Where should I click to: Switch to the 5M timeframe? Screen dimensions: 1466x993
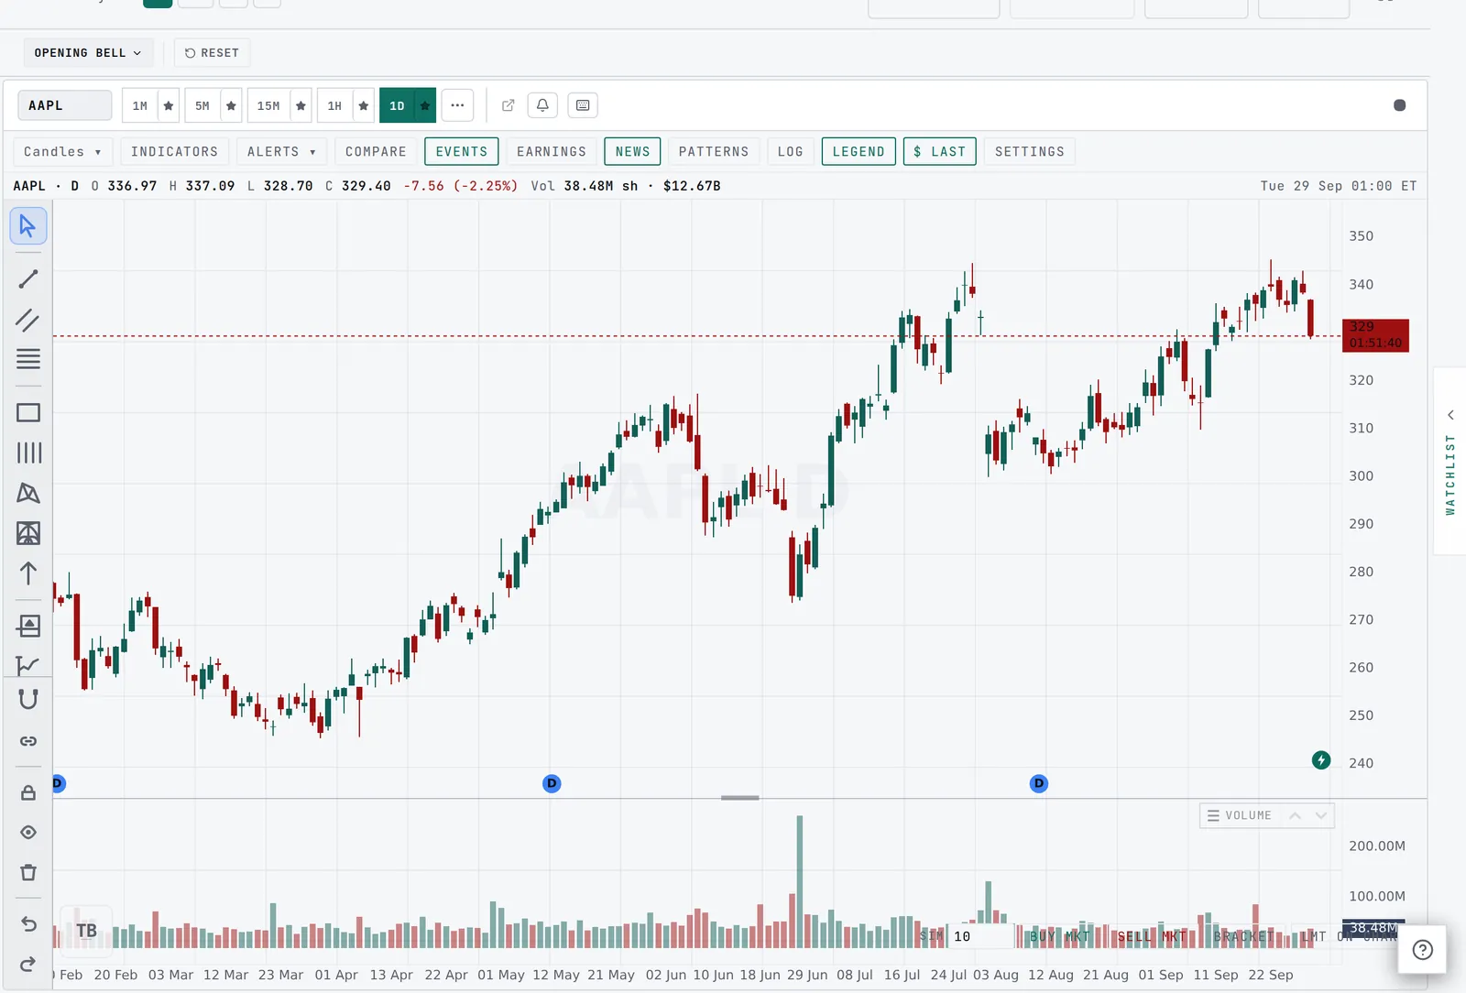202,105
